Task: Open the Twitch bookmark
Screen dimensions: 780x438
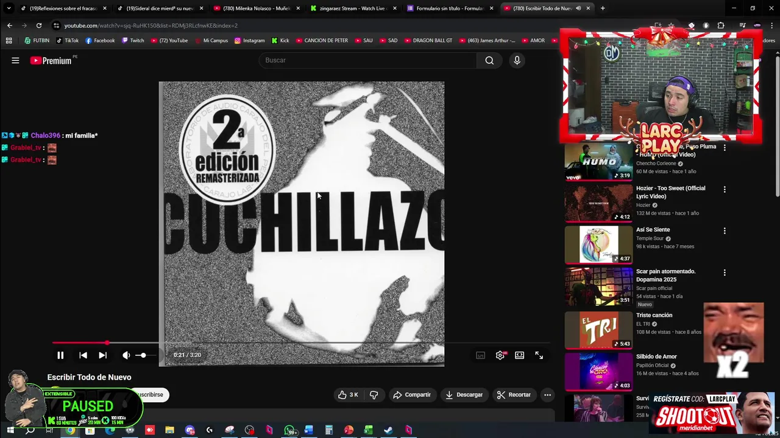Action: 133,41
